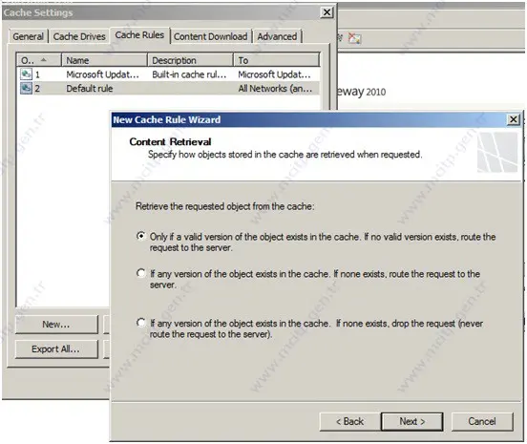
Task: Open the Cache Drives tab
Action: point(79,36)
